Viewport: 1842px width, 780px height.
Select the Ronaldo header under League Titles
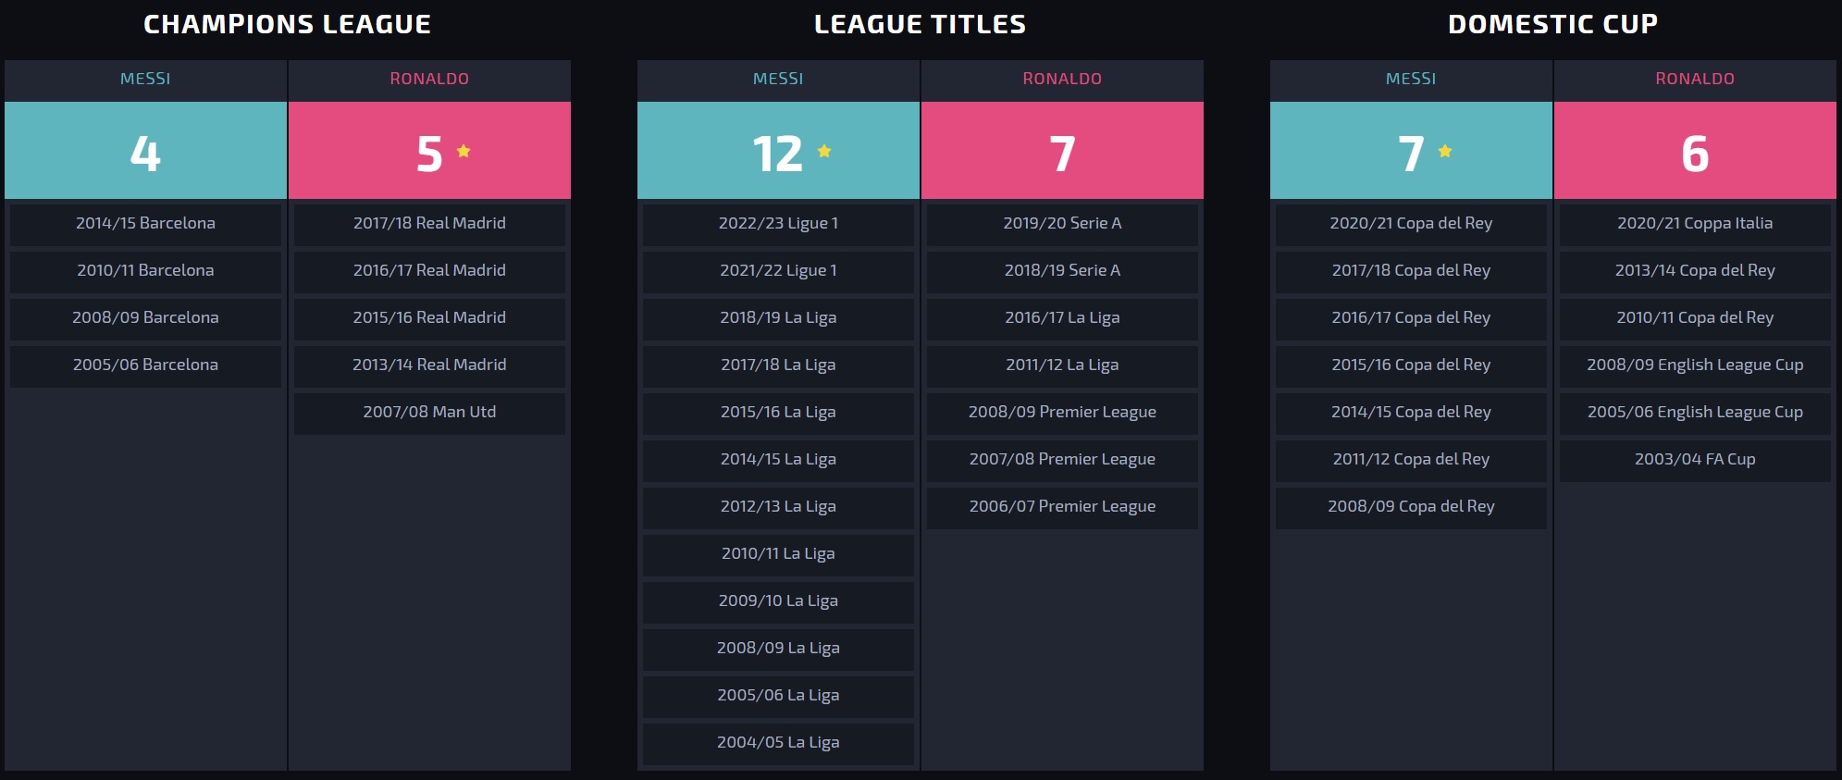(x=1062, y=79)
